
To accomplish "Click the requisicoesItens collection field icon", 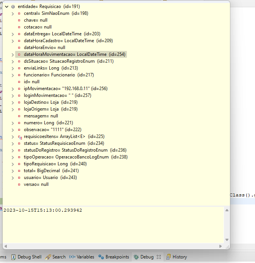I will 20,137.
